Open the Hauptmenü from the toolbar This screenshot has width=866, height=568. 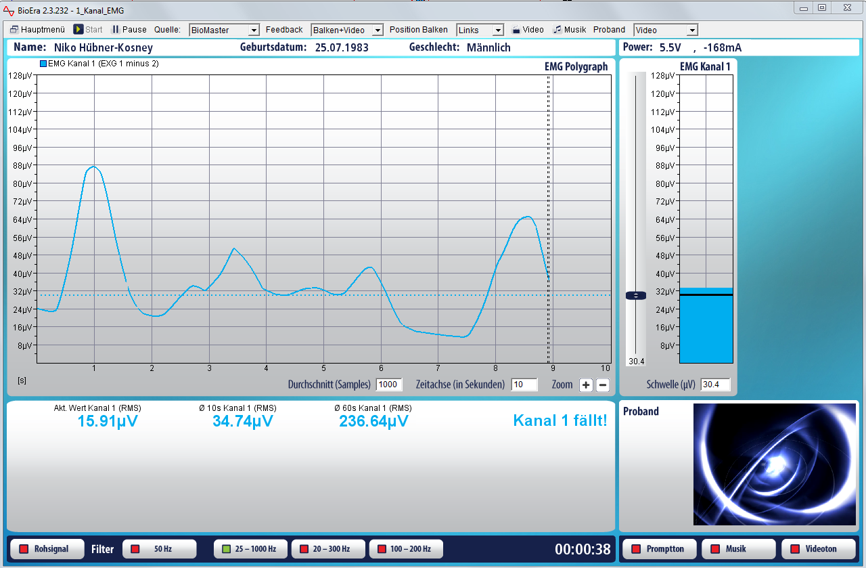coord(37,30)
